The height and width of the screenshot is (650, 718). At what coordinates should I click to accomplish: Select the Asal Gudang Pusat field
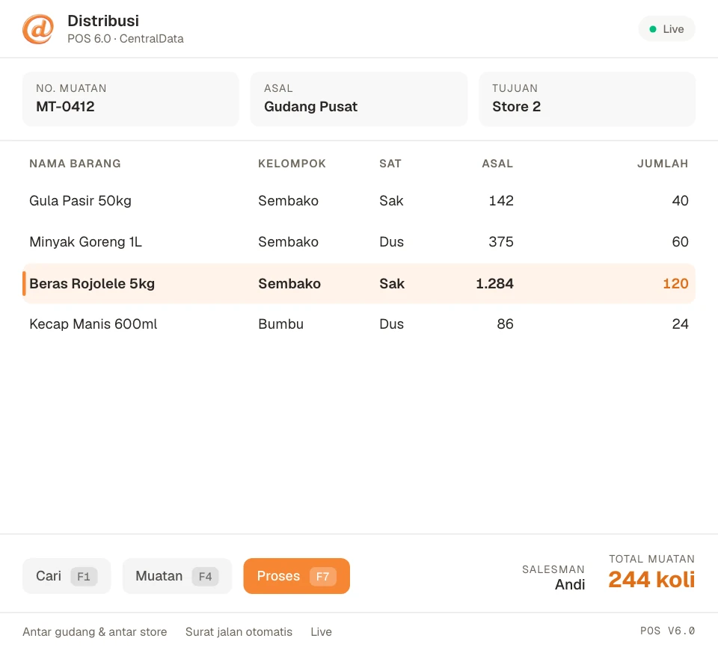pyautogui.click(x=358, y=99)
